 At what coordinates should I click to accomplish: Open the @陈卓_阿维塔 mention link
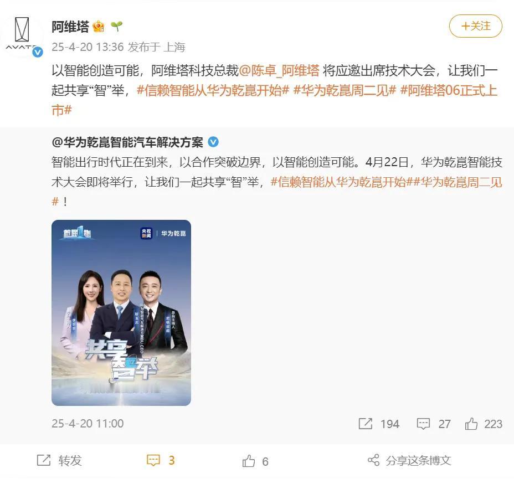(279, 70)
